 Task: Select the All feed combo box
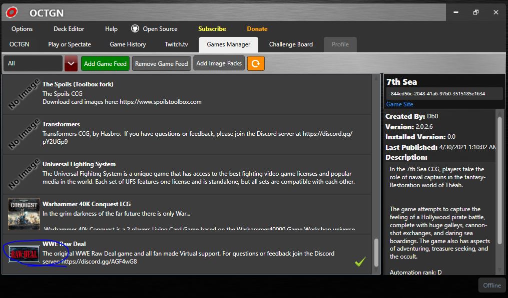pyautogui.click(x=33, y=63)
